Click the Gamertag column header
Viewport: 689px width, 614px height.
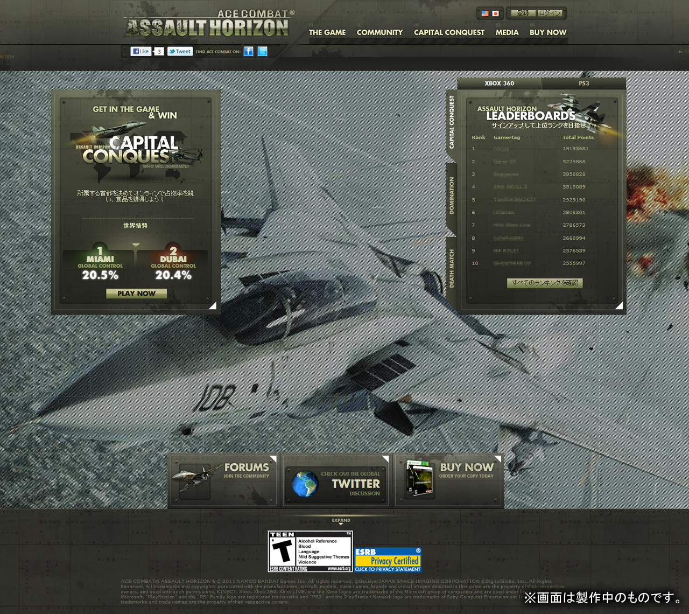click(507, 137)
